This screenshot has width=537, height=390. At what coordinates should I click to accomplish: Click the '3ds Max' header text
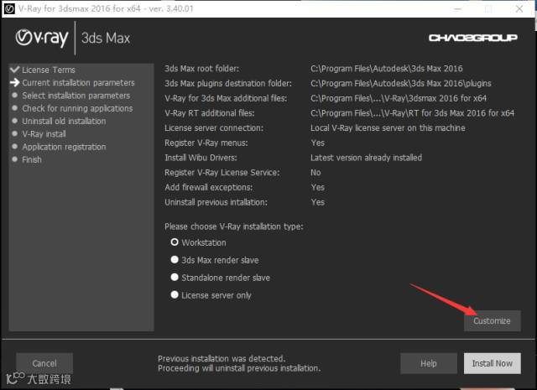click(106, 38)
